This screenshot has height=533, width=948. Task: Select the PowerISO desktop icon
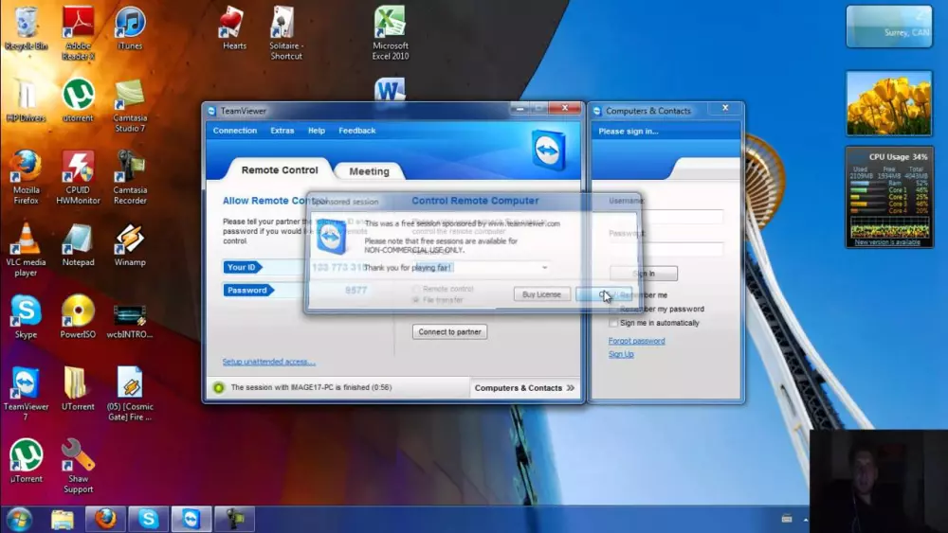point(78,316)
